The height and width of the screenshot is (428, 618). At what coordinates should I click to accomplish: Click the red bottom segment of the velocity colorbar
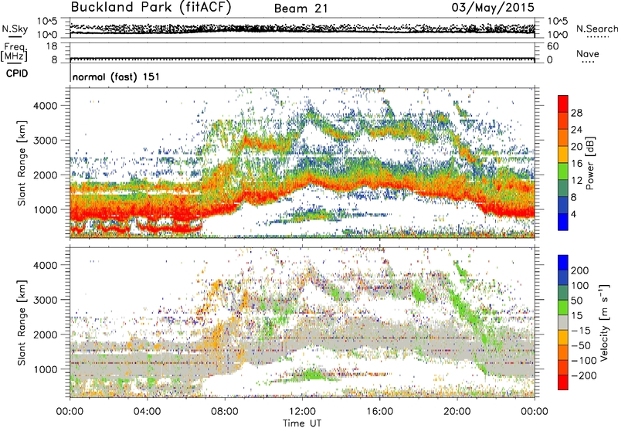pos(563,382)
